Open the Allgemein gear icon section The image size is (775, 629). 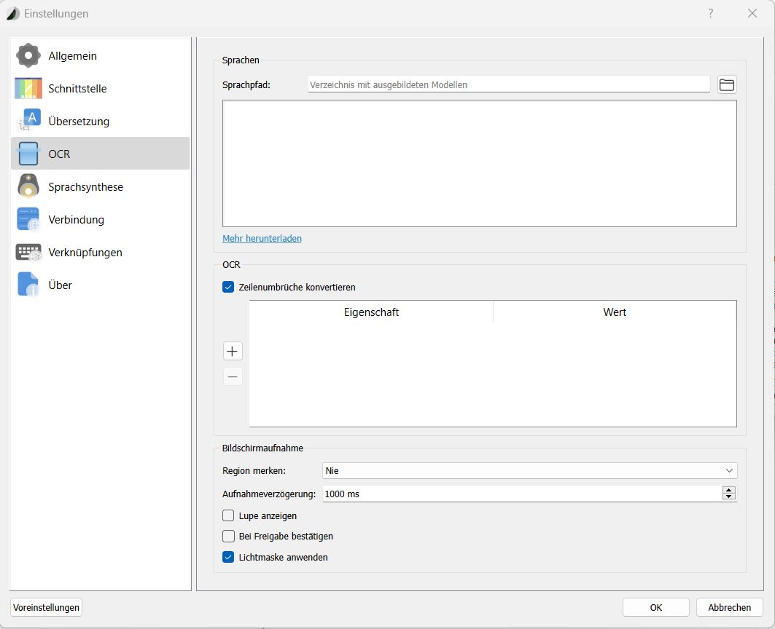(x=28, y=56)
